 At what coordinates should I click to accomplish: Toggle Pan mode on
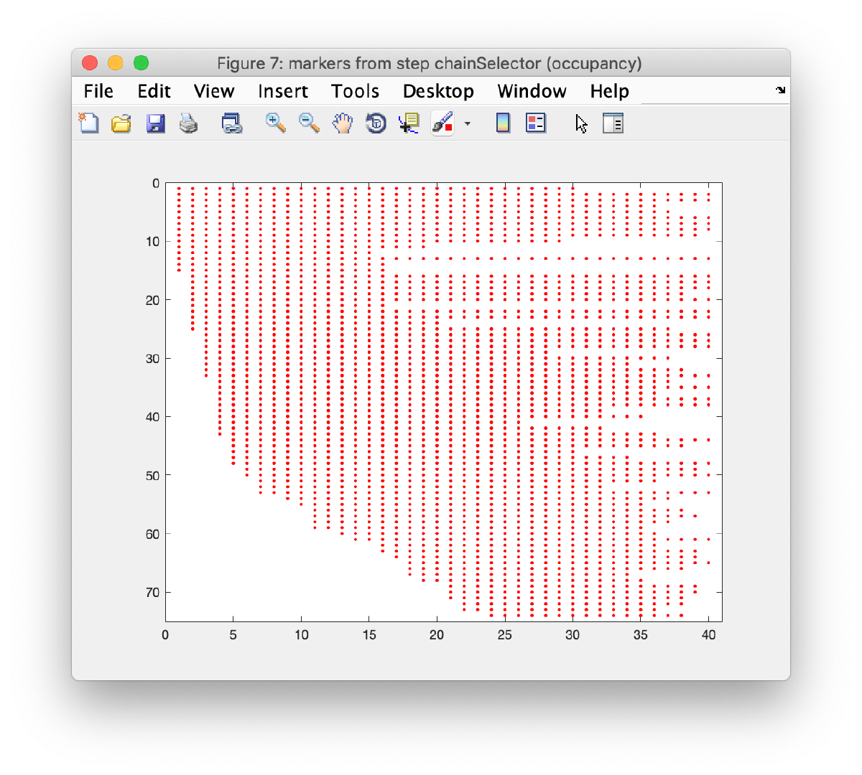pyautogui.click(x=343, y=123)
